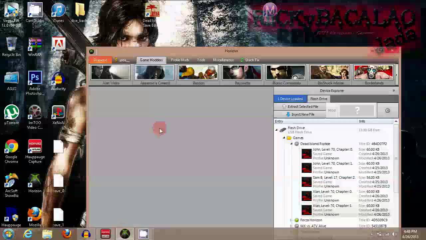Open Internet Explorer from taskbar
This screenshot has height=240, width=426.
28,234
